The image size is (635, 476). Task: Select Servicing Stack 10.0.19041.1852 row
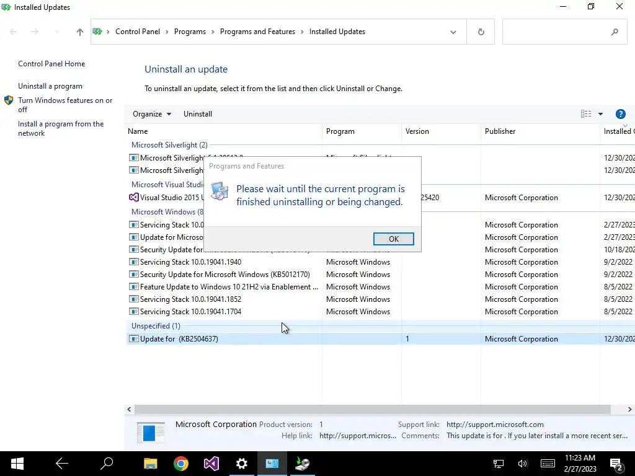pos(381,299)
